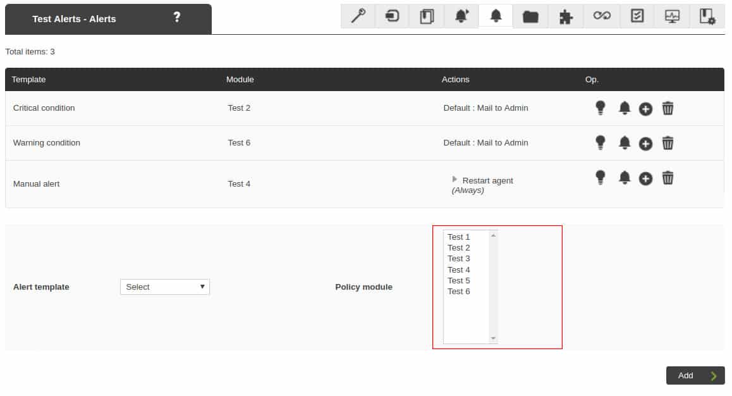The image size is (732, 396).
Task: Click the Add button
Action: 695,376
